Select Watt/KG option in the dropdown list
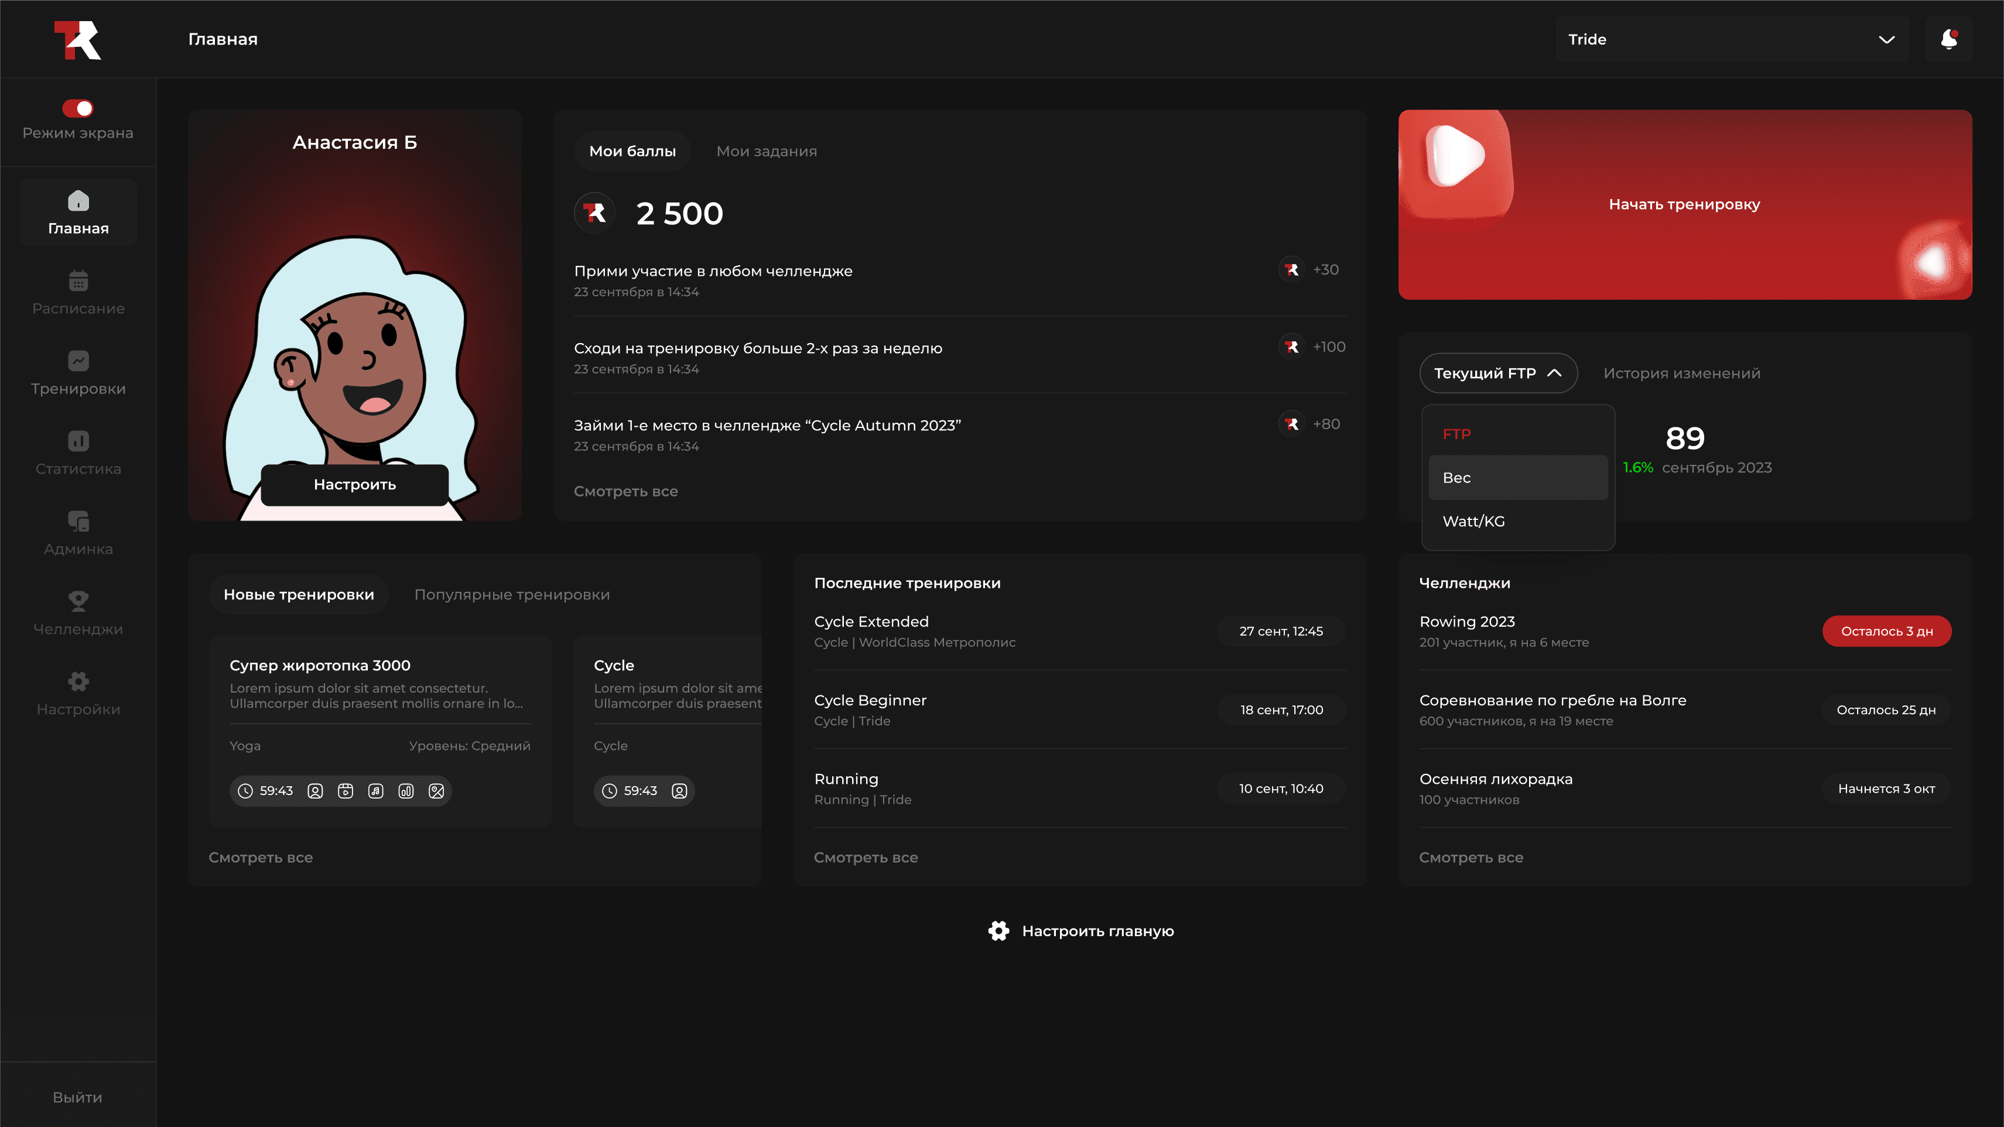 click(x=1518, y=521)
